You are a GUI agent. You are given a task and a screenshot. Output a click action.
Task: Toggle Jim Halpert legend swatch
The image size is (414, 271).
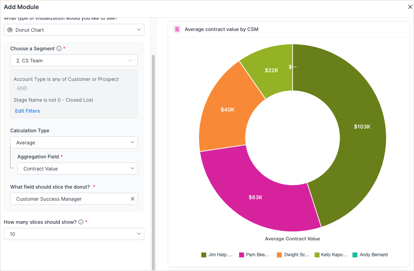tap(204, 255)
